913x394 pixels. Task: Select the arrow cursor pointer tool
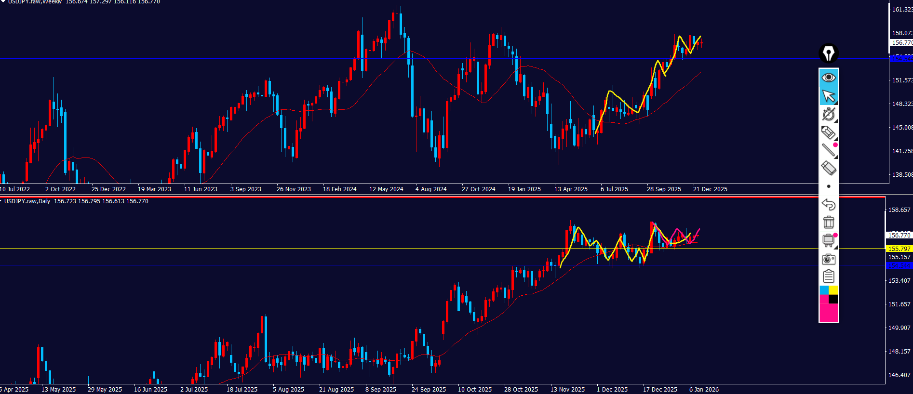pos(828,96)
